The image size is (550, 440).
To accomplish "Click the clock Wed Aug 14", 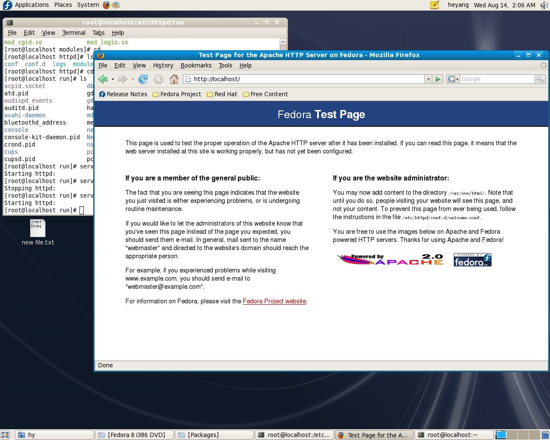I will (504, 5).
